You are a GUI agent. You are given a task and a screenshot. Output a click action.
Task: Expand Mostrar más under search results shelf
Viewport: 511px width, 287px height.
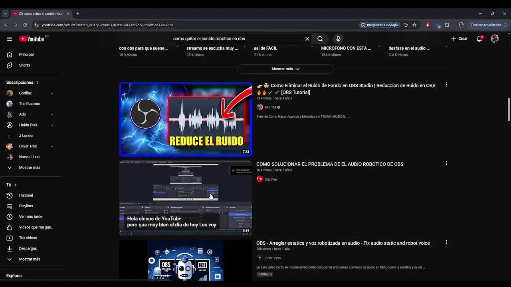click(285, 69)
